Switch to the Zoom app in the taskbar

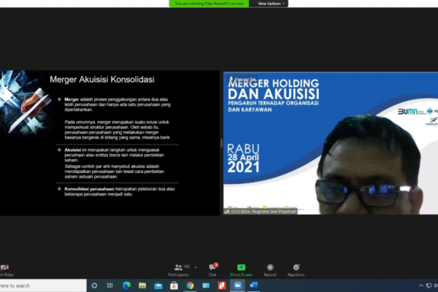click(x=237, y=285)
